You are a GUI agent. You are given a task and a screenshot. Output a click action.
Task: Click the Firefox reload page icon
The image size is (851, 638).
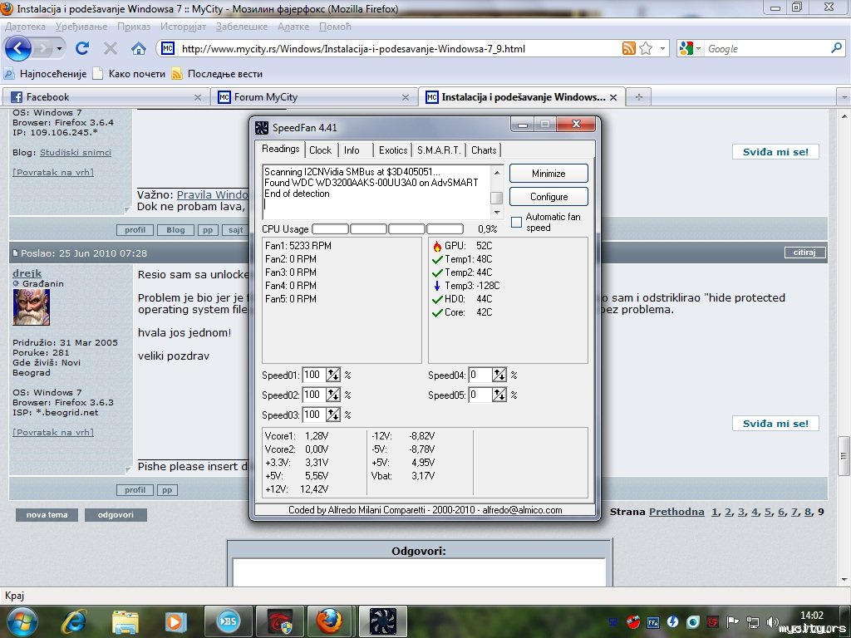(x=82, y=48)
